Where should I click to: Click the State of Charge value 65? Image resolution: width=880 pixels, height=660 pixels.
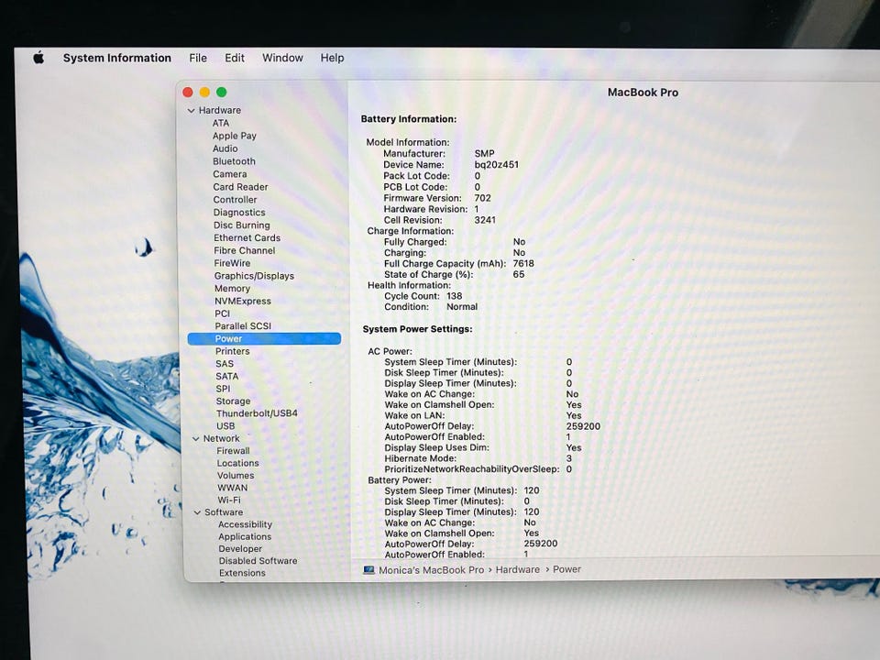[519, 274]
